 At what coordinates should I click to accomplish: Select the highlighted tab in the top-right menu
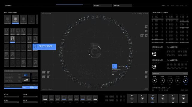pos(164,5)
